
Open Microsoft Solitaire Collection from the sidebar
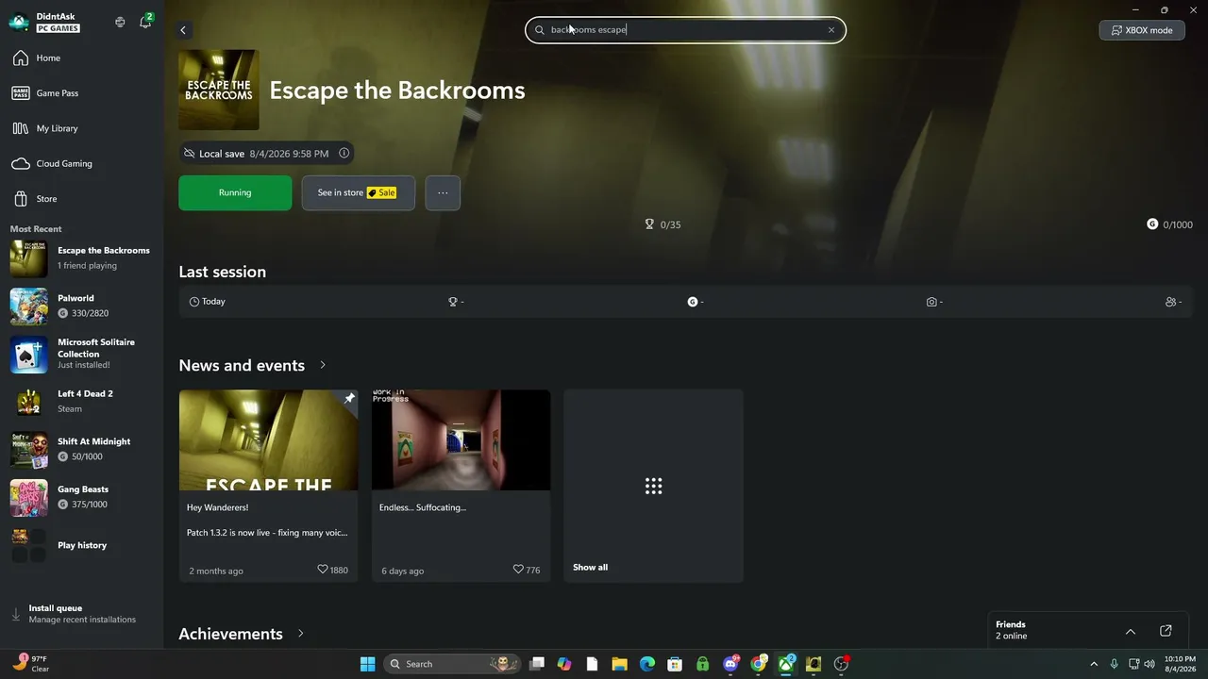click(81, 354)
